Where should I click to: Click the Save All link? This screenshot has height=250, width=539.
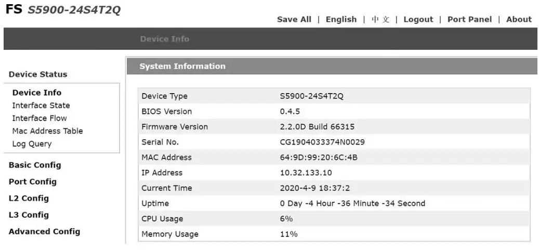pyautogui.click(x=294, y=19)
